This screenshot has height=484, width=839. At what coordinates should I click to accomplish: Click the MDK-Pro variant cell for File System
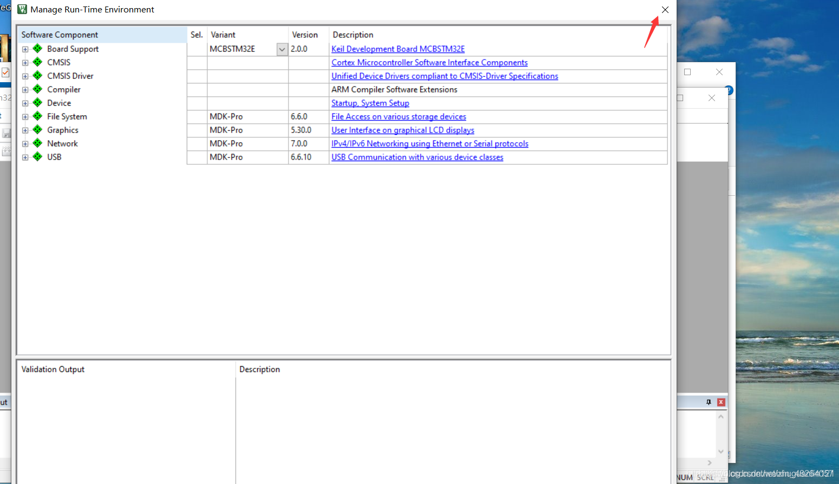pos(248,116)
